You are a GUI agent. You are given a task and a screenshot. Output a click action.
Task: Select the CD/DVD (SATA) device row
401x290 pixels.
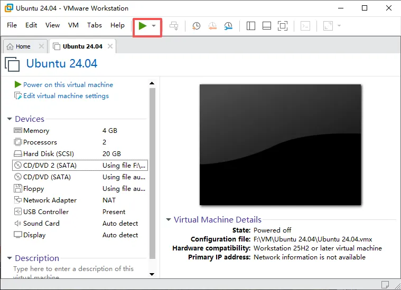tap(80, 177)
